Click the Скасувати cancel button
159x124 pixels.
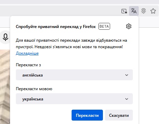(119, 115)
